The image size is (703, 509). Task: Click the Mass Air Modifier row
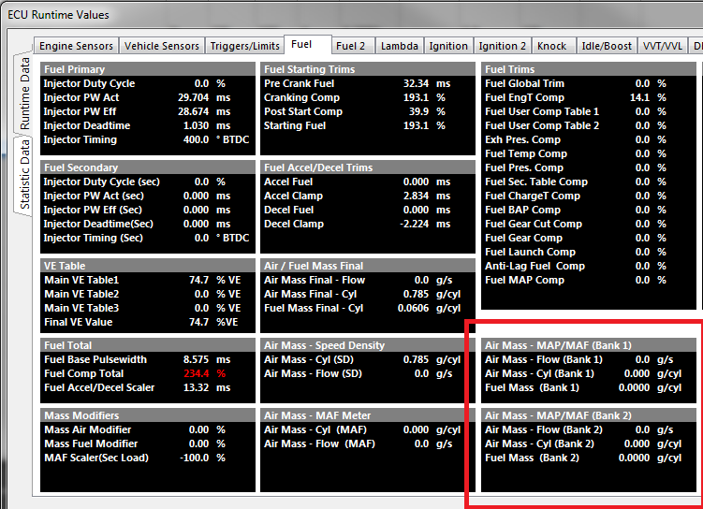pyautogui.click(x=148, y=429)
